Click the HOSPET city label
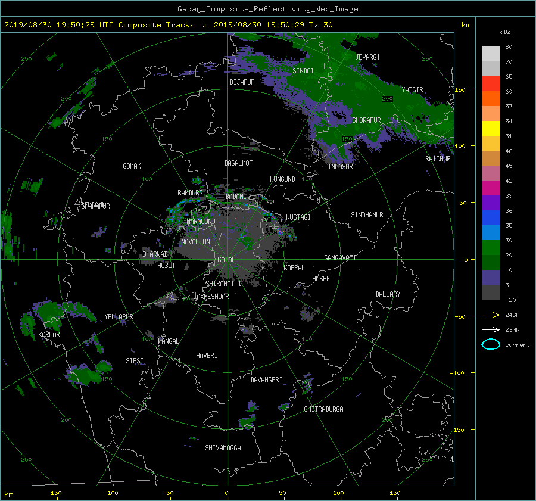The width and height of the screenshot is (536, 501). 323,279
